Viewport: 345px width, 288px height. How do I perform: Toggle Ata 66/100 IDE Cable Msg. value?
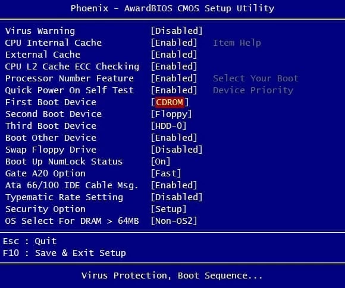click(174, 185)
